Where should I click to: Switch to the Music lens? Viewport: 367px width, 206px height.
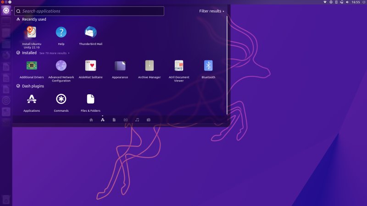[137, 120]
